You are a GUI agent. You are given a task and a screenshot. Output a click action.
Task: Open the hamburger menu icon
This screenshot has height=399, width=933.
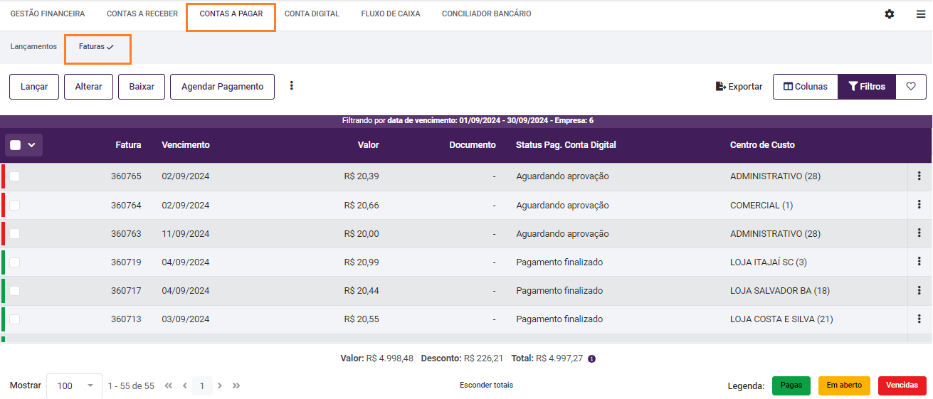(921, 14)
